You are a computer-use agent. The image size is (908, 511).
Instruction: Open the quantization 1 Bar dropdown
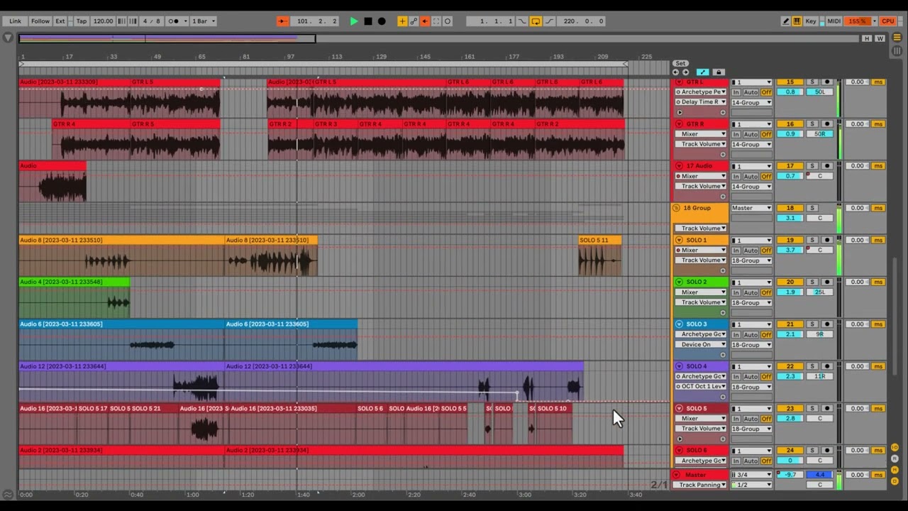(204, 21)
